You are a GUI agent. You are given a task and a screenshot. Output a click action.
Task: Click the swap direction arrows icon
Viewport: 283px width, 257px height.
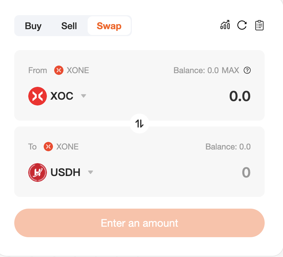click(139, 124)
